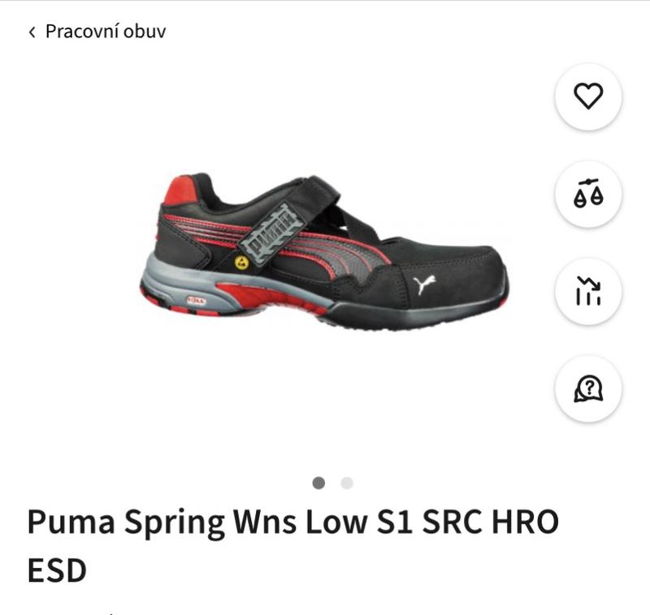Image resolution: width=650 pixels, height=615 pixels.
Task: Tap the white Puma cat logo on toe
Action: (x=424, y=284)
